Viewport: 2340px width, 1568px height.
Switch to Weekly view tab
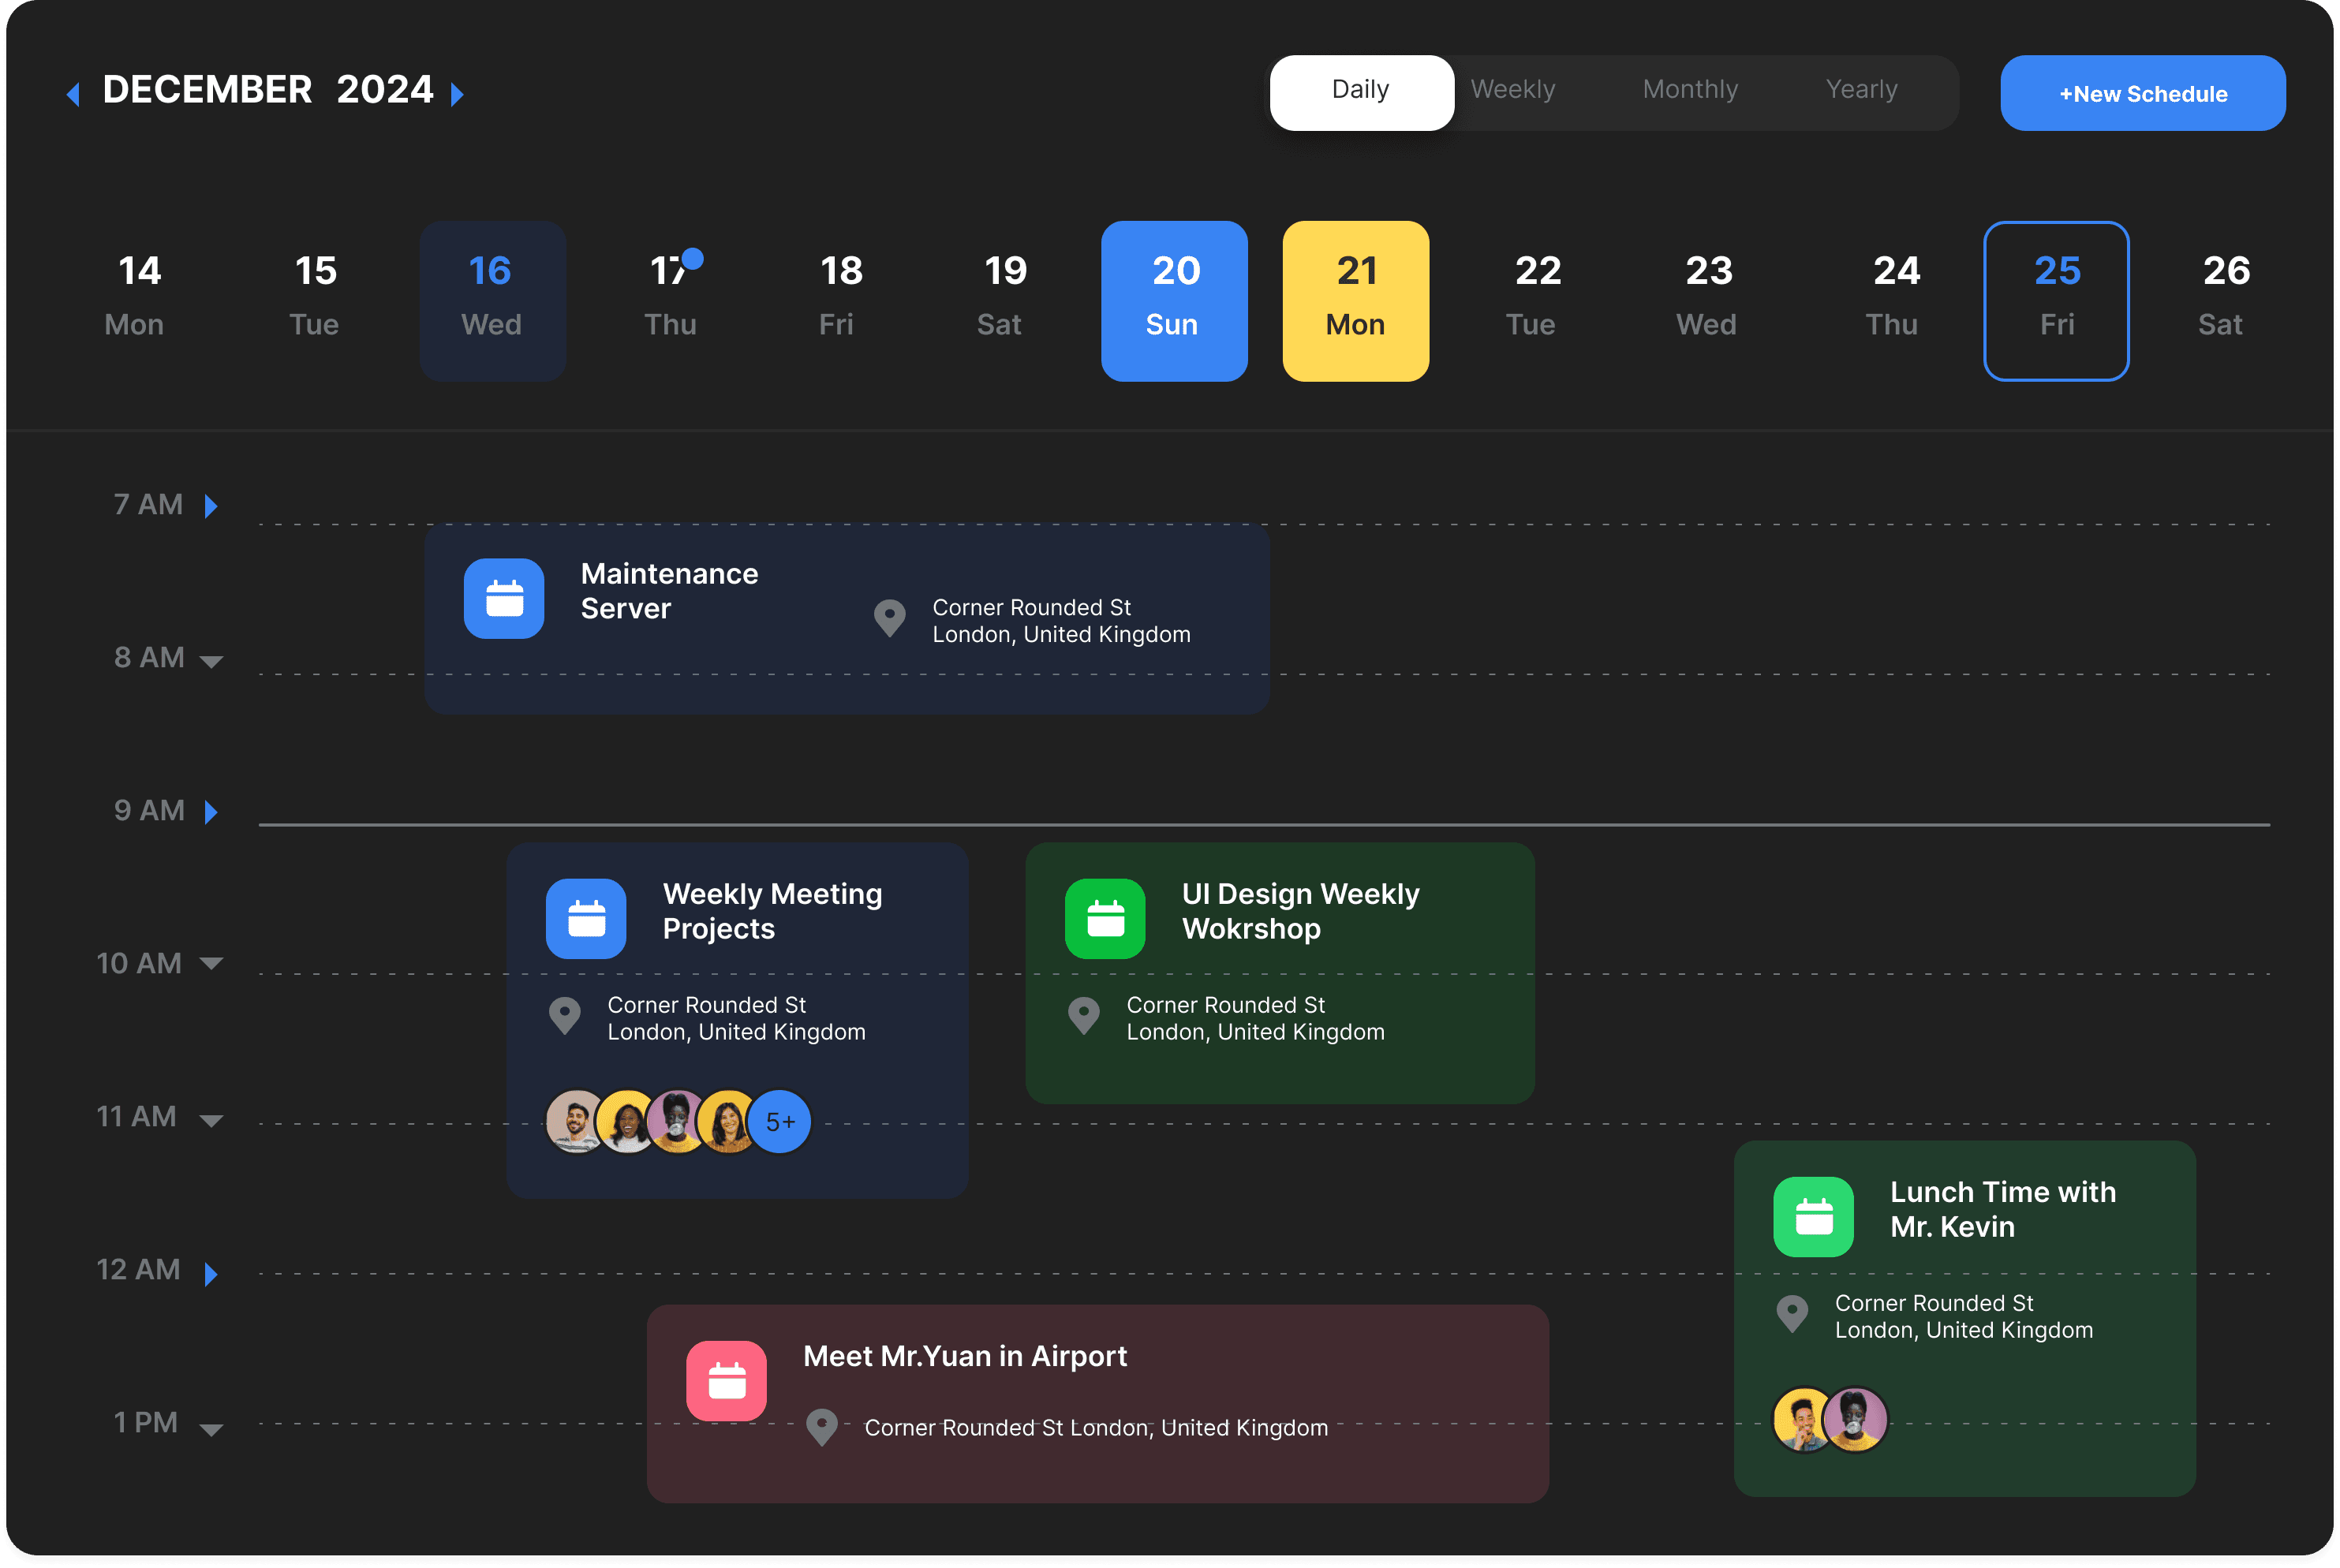click(x=1512, y=90)
